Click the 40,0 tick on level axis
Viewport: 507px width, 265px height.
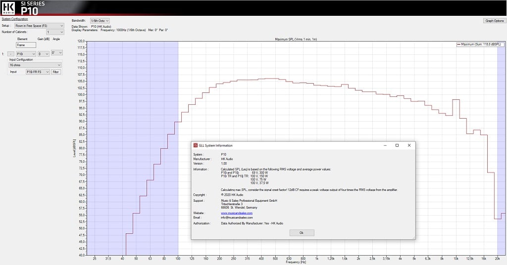[x=81, y=255]
